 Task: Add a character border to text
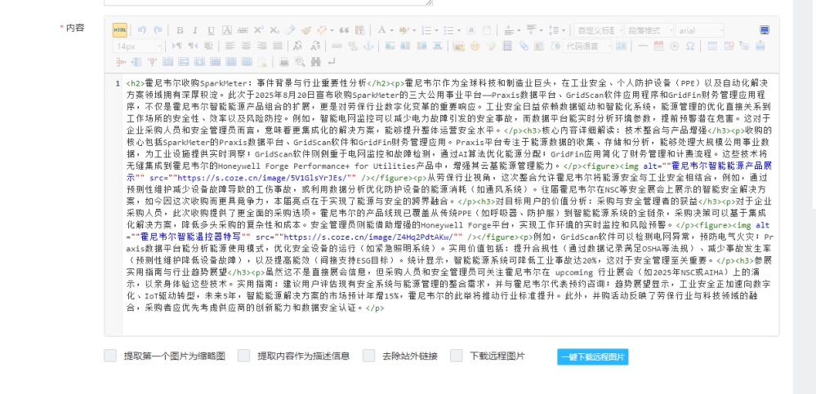click(227, 30)
